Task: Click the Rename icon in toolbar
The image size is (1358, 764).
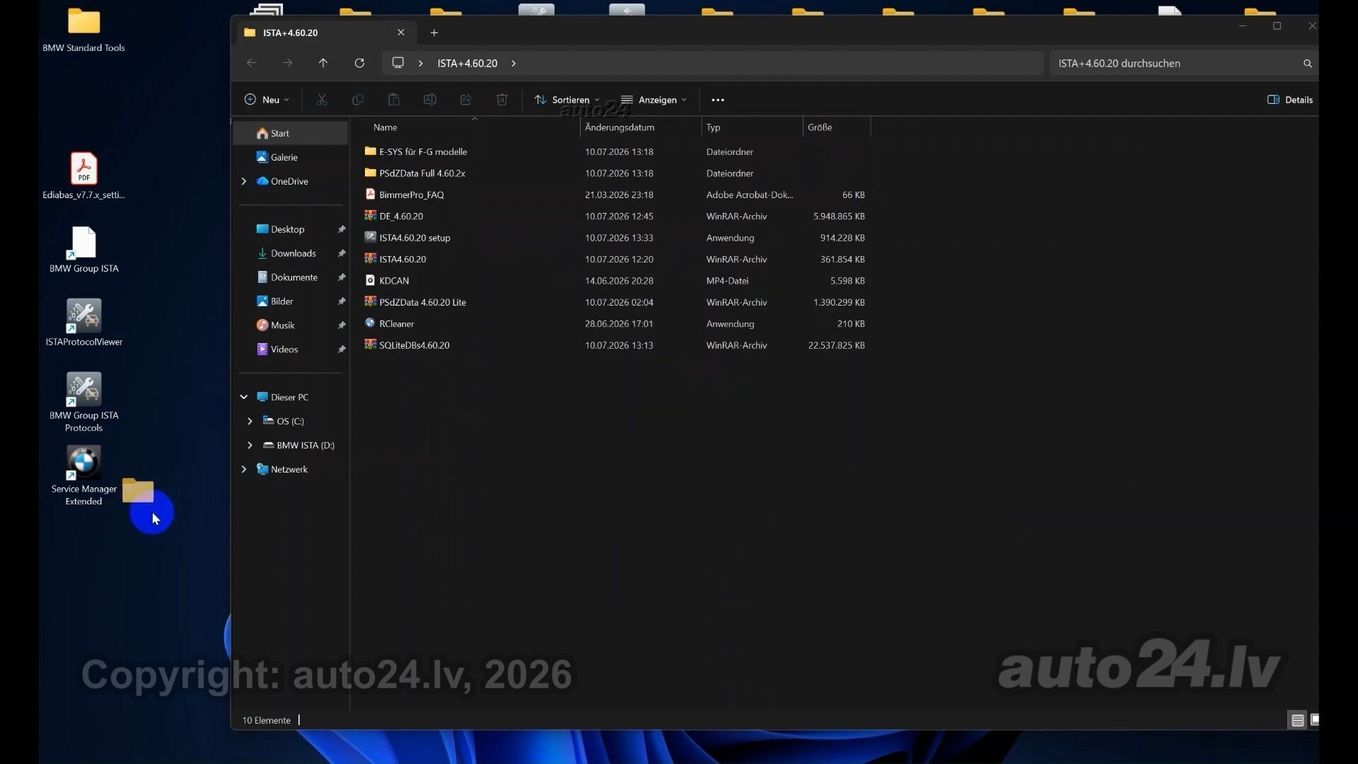Action: (430, 100)
